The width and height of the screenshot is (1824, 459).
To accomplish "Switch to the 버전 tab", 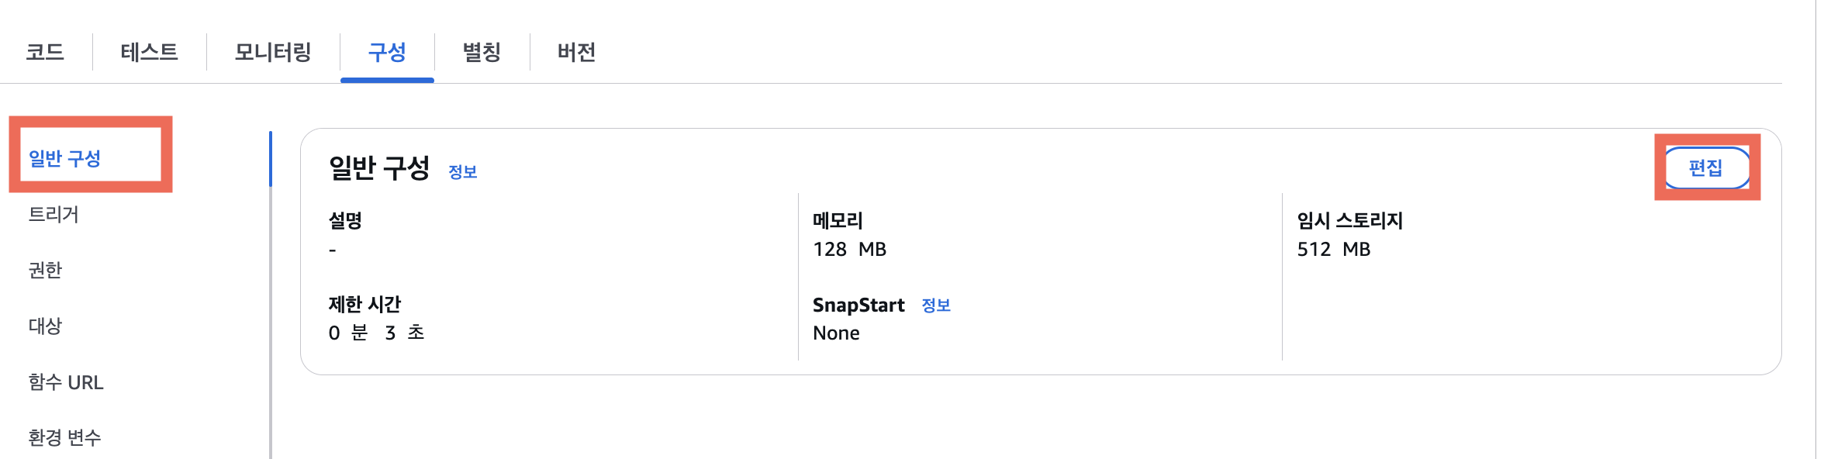I will pyautogui.click(x=576, y=52).
